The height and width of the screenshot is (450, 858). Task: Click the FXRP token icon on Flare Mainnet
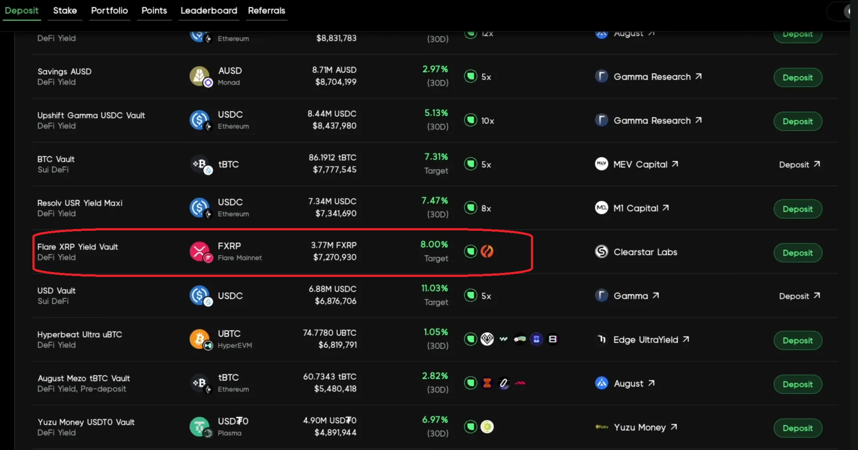point(200,252)
